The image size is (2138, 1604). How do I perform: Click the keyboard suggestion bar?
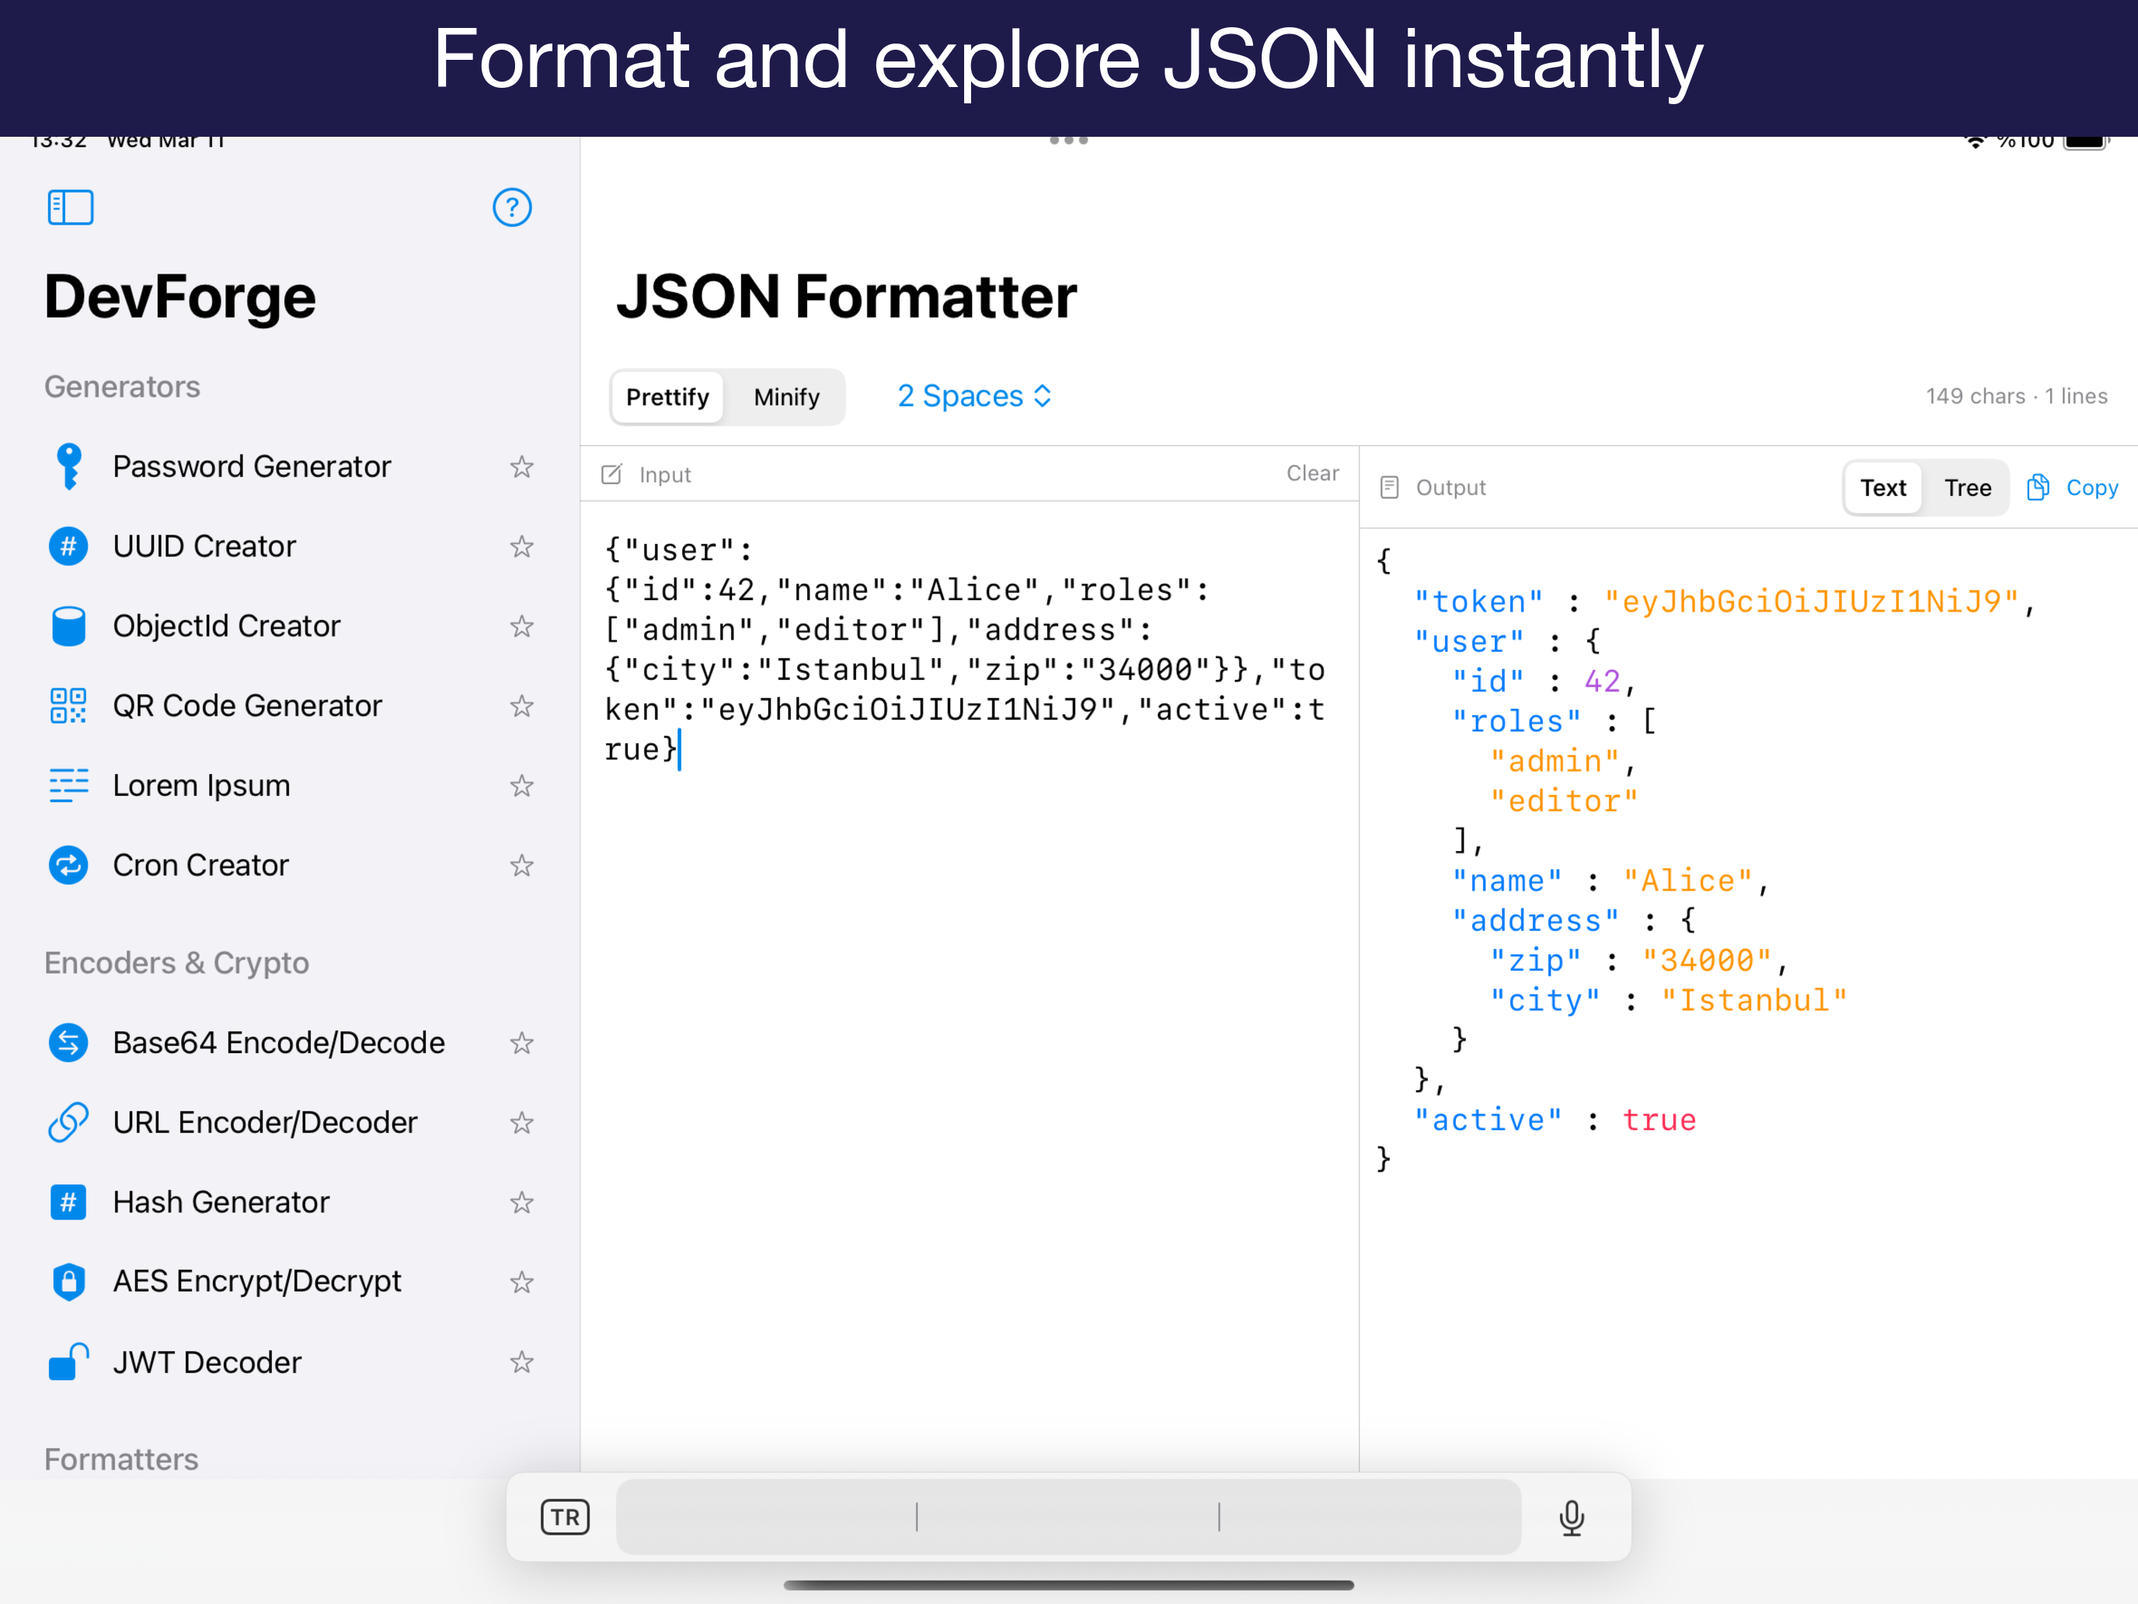point(1068,1517)
